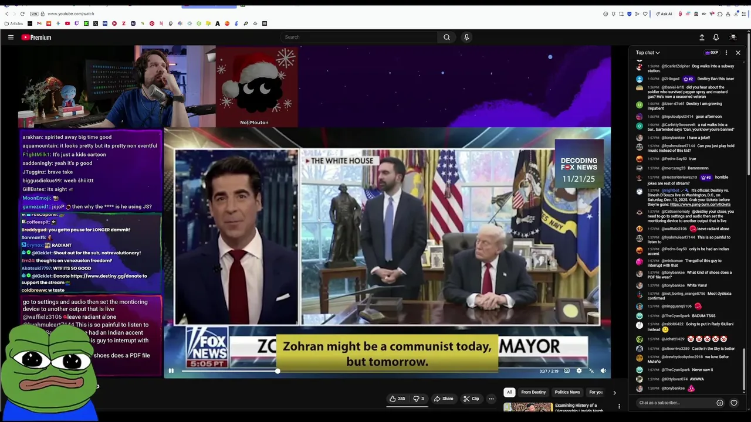Close the live chat panel

click(x=738, y=53)
